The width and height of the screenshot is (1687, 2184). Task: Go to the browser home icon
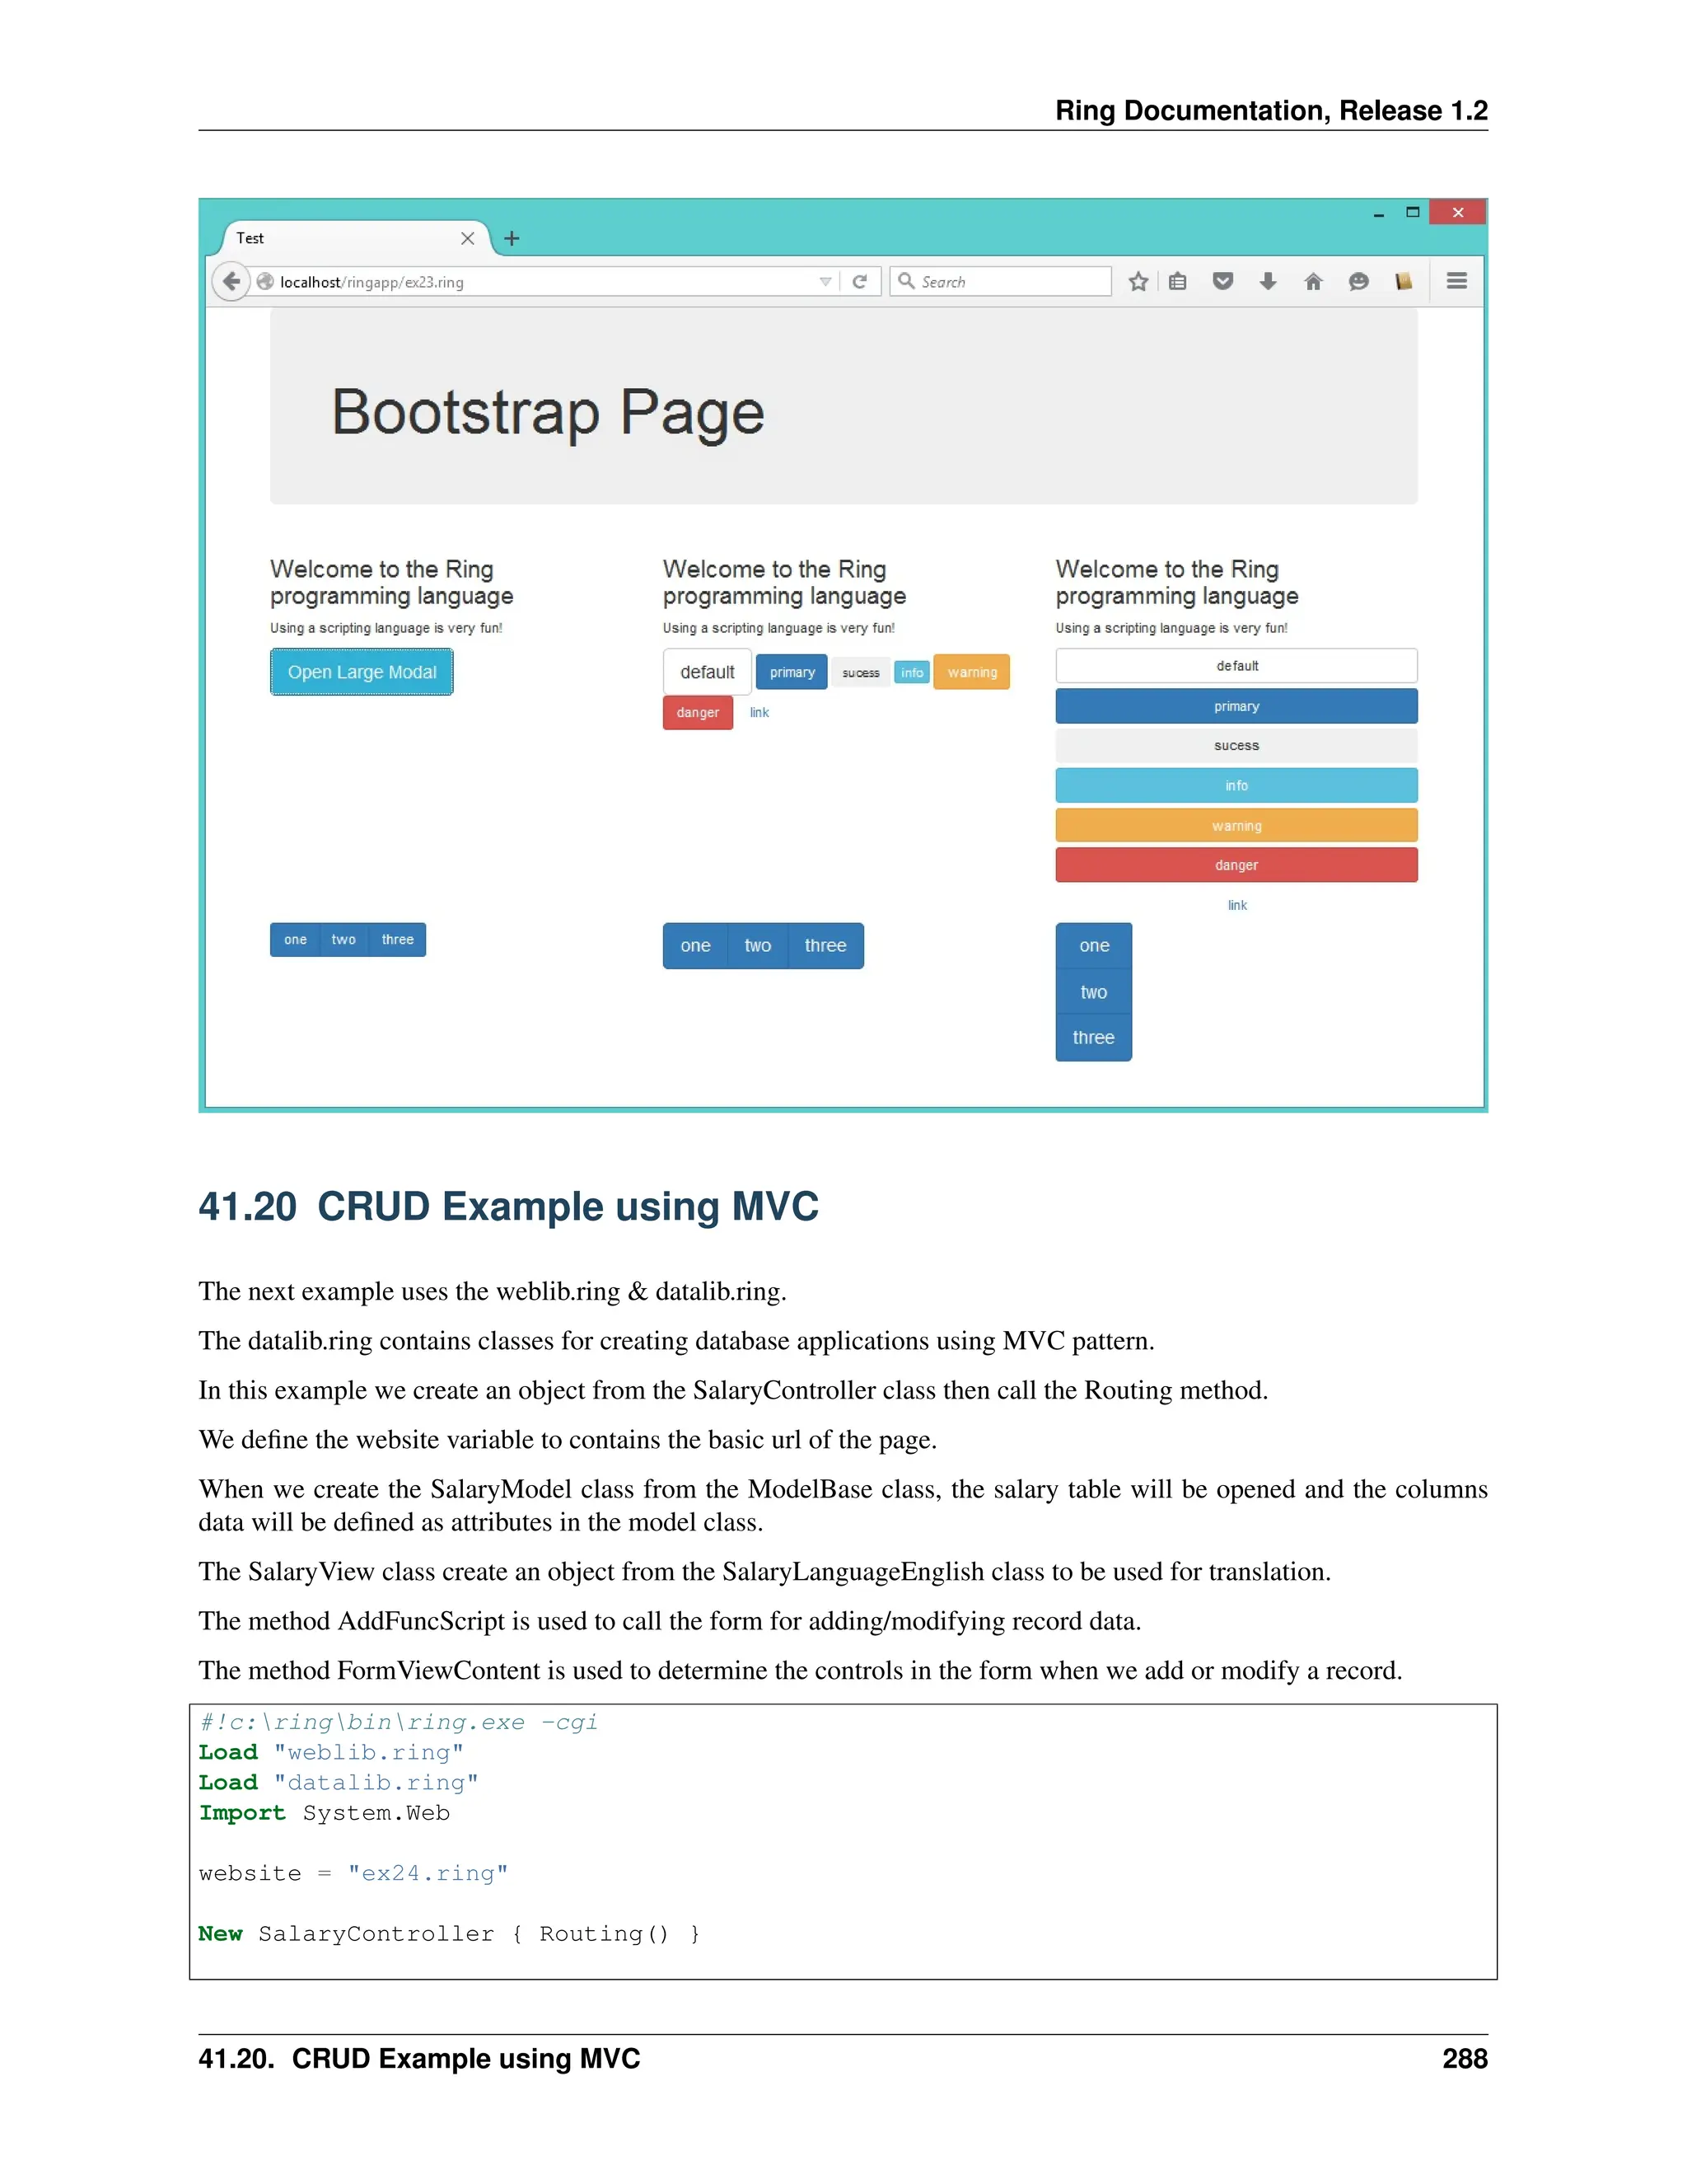pos(1313,282)
